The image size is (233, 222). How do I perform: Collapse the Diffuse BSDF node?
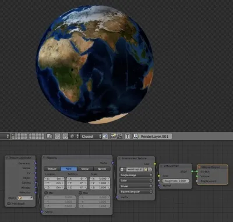(x=161, y=166)
